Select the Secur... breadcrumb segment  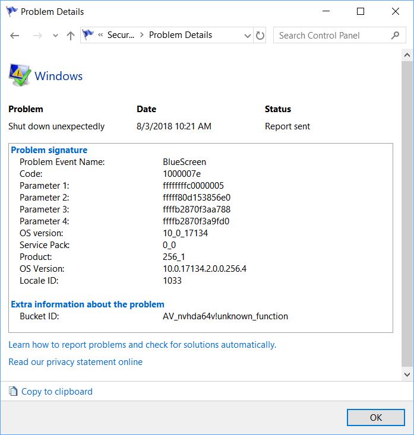[121, 35]
